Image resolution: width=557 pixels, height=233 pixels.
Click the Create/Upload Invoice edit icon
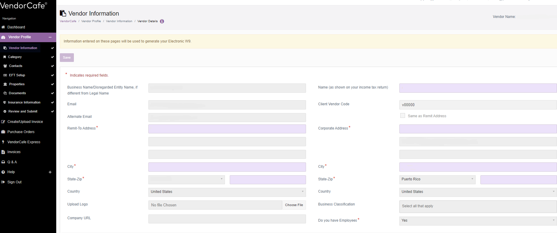point(3,122)
